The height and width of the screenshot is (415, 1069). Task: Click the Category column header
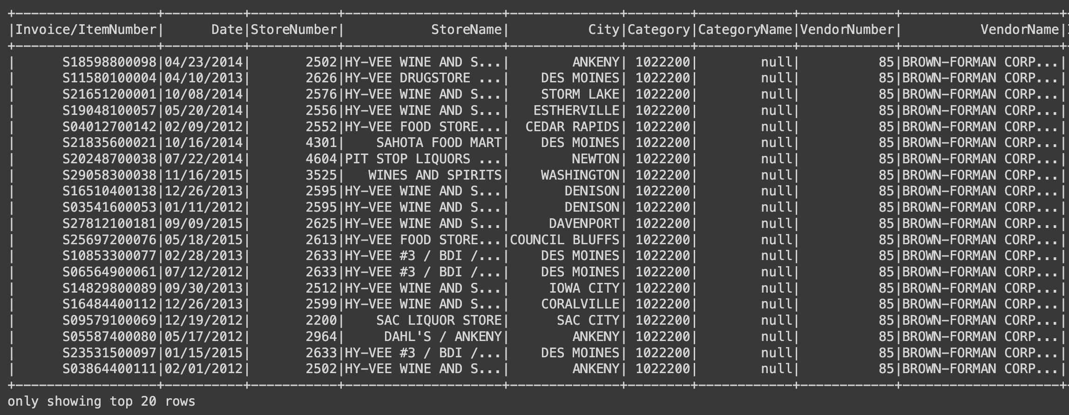[659, 30]
